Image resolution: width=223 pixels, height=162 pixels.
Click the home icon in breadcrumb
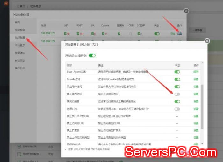[x=18, y=6]
